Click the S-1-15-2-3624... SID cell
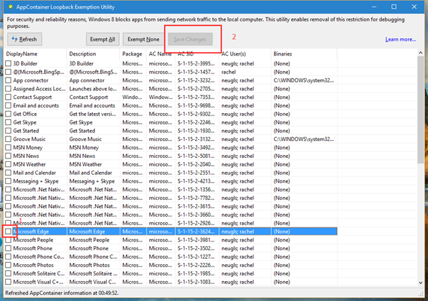Image resolution: width=428 pixels, height=301 pixels. coord(196,231)
